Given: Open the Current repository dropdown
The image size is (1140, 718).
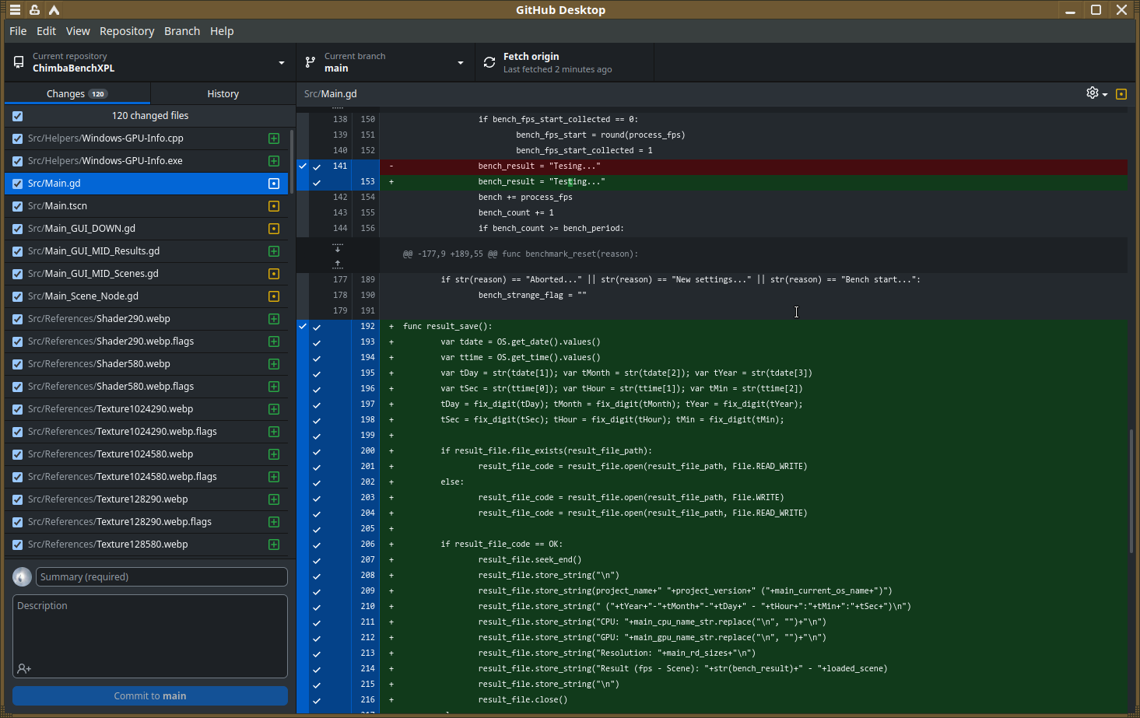Looking at the screenshot, I should (x=150, y=62).
